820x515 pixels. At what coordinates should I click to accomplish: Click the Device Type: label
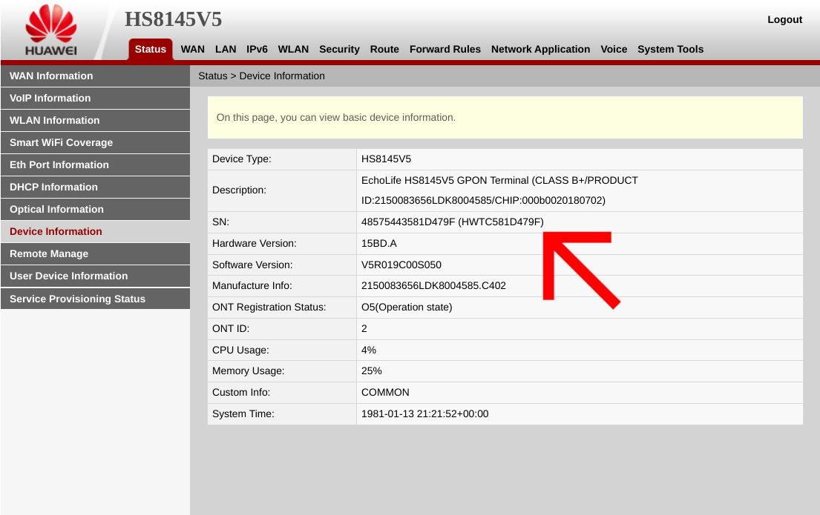(242, 159)
